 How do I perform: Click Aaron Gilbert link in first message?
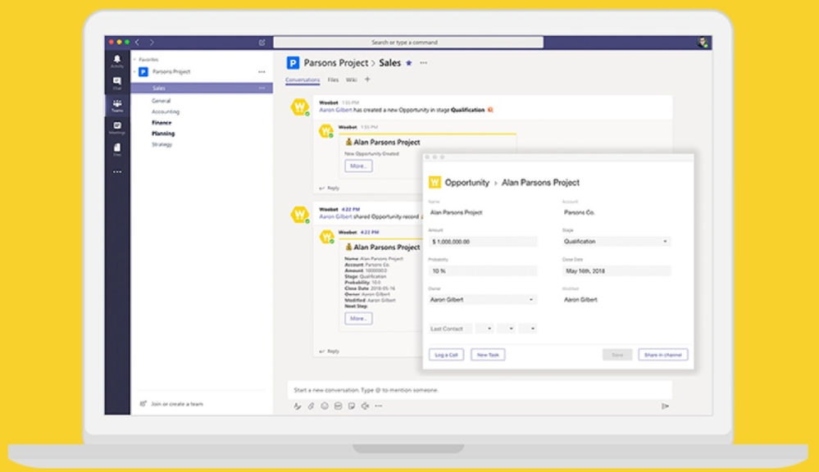coord(335,110)
